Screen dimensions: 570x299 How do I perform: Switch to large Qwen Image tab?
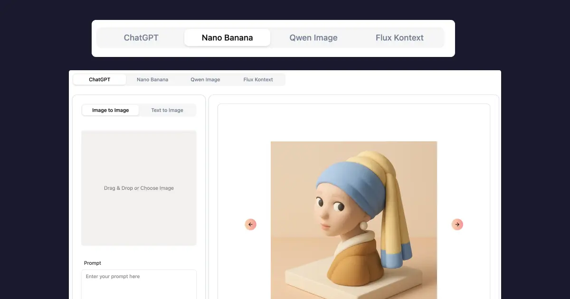click(x=313, y=37)
